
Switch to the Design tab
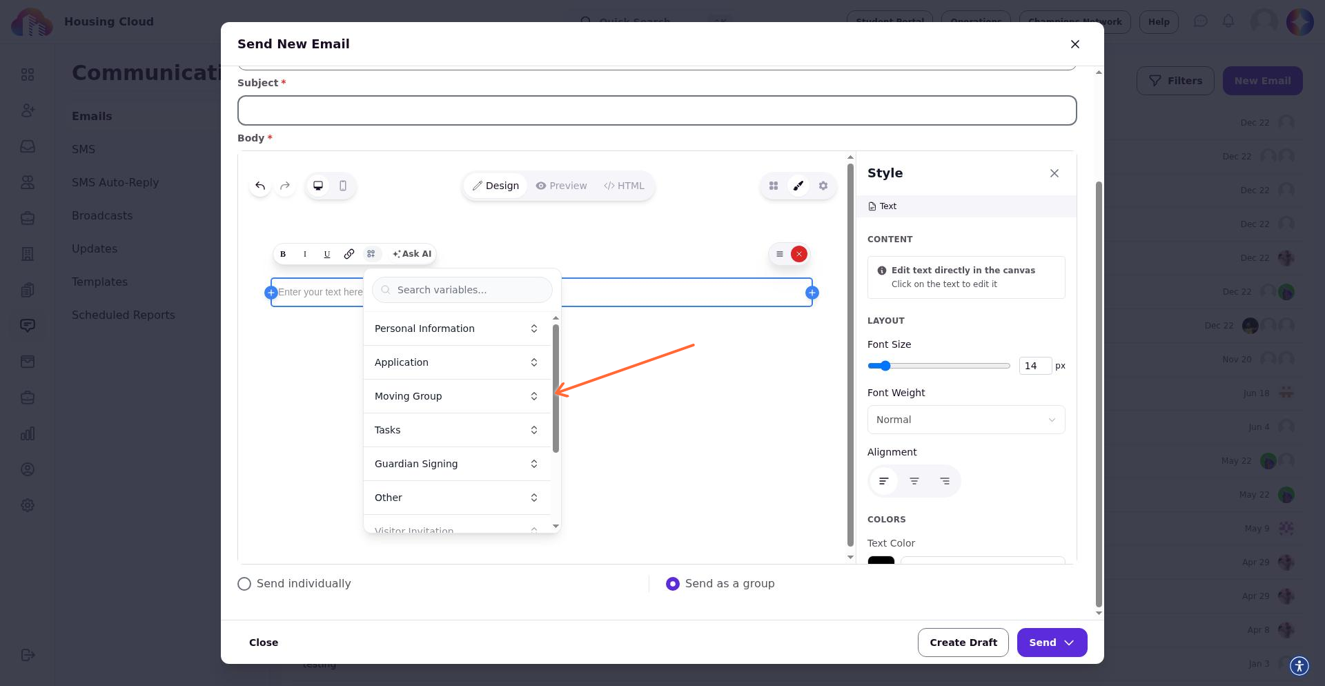pos(495,186)
